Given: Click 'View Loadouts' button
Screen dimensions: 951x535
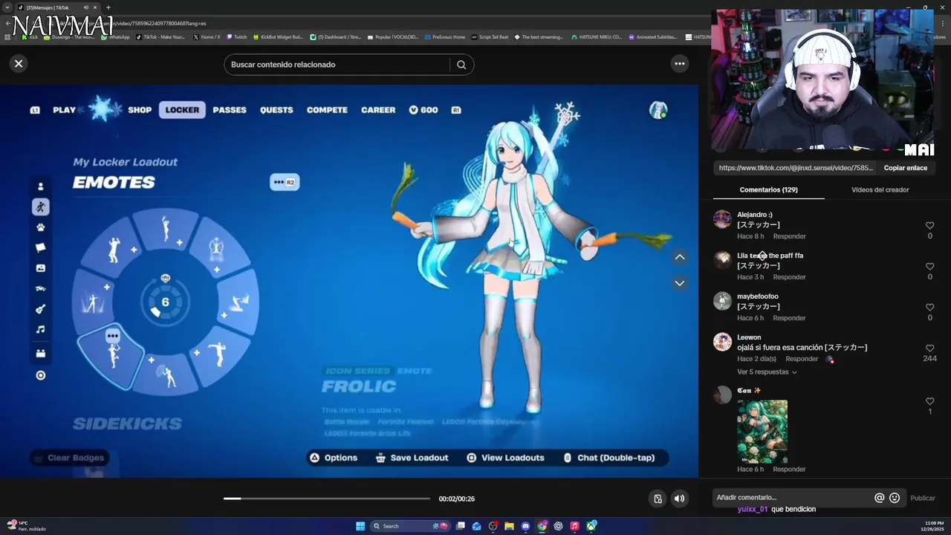Looking at the screenshot, I should tap(506, 458).
